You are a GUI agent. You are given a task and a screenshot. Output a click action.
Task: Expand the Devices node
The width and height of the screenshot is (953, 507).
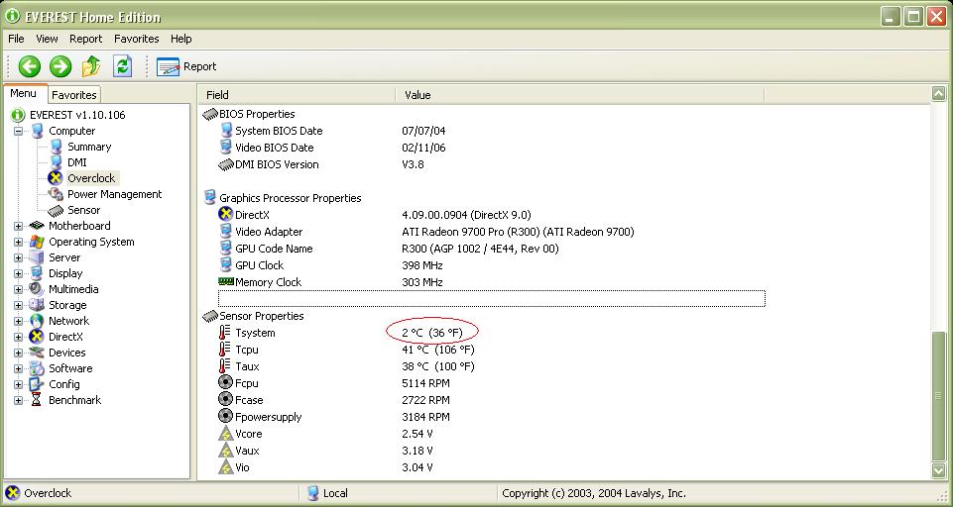[18, 353]
